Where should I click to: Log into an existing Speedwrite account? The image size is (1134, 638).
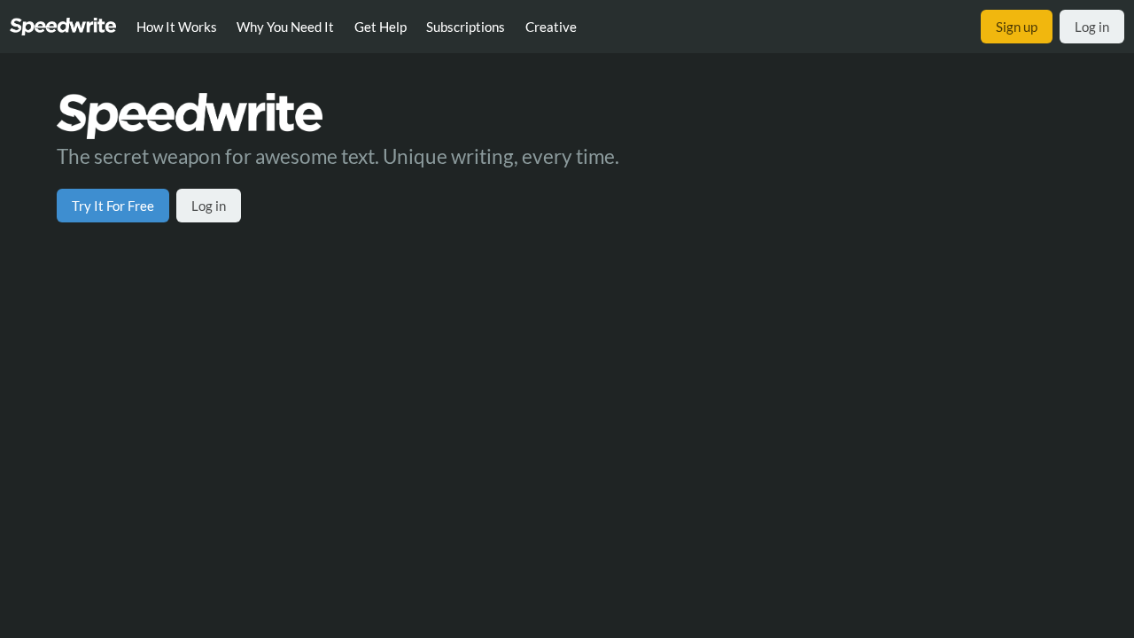[x=1091, y=26]
